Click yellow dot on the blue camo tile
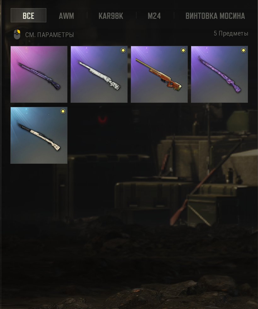The image size is (258, 309). [63, 111]
